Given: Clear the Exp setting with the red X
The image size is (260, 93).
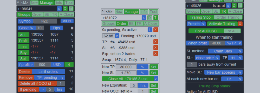Looking at the screenshot, I should click(x=155, y=53).
